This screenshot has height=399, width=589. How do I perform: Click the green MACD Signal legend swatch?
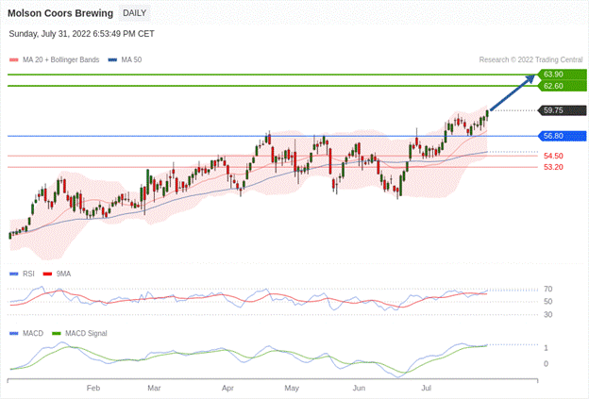point(57,333)
